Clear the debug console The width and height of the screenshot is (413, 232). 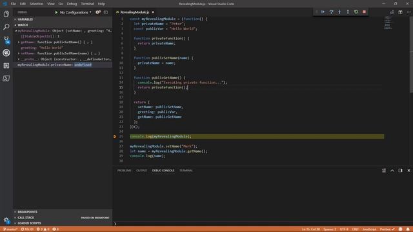(384, 170)
